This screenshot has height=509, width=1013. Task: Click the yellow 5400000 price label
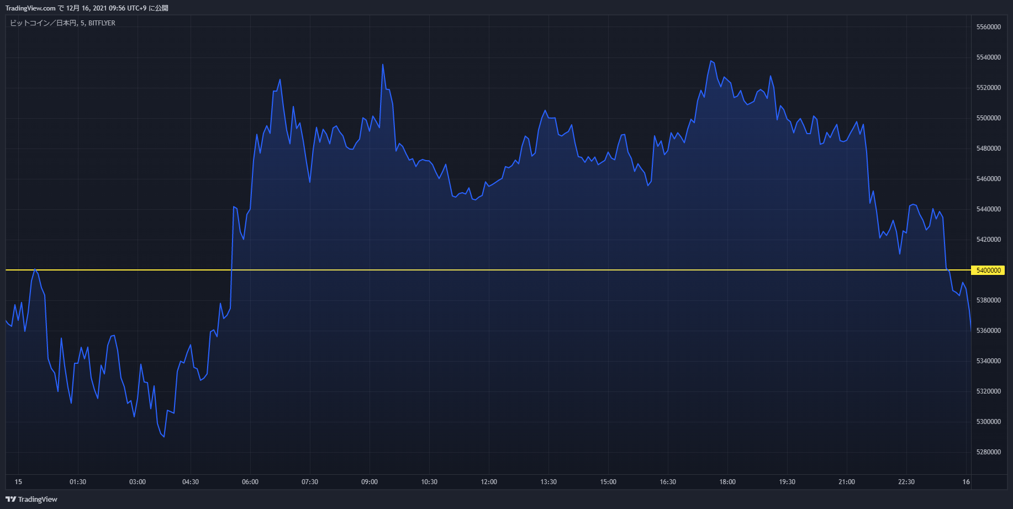coord(988,270)
